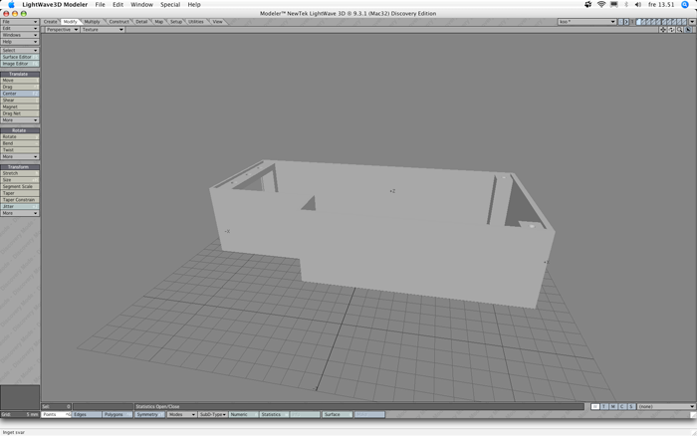
Task: Expand the Translate More dropdown
Action: point(20,120)
